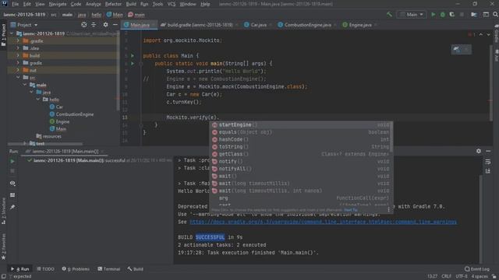The image size is (499, 280).
Task: Click UTF-8 encoding in status bar
Action: click(461, 276)
